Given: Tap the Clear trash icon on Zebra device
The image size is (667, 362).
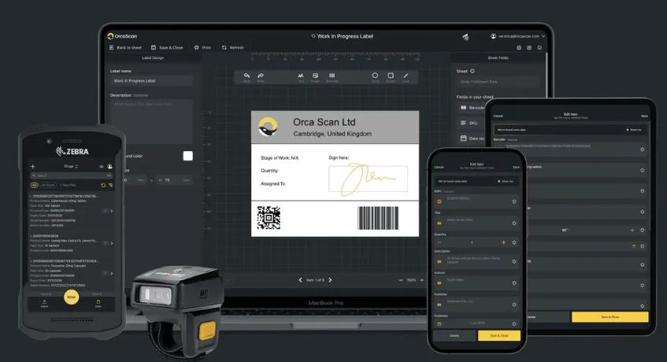Looking at the screenshot, I should click(98, 303).
